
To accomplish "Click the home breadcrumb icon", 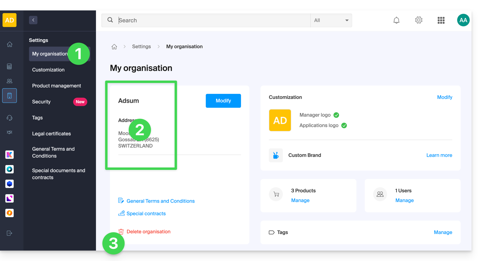I will pos(114,47).
